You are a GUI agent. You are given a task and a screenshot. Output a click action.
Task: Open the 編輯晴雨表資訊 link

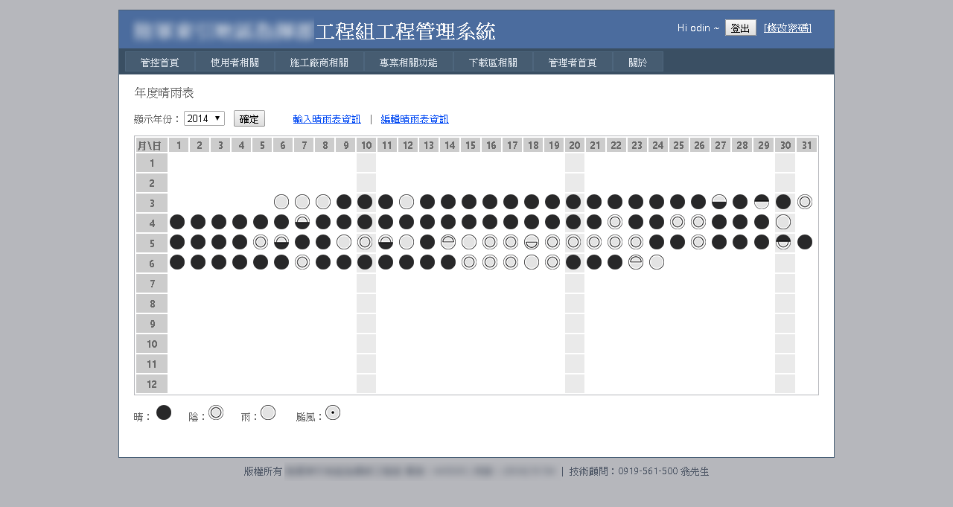[x=415, y=119]
